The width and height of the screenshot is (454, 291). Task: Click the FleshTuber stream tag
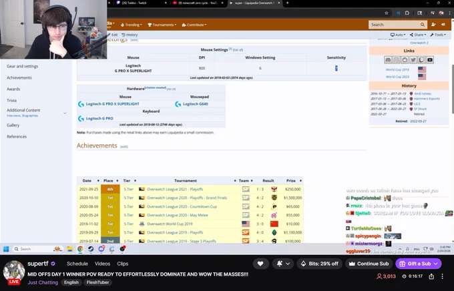click(98, 282)
